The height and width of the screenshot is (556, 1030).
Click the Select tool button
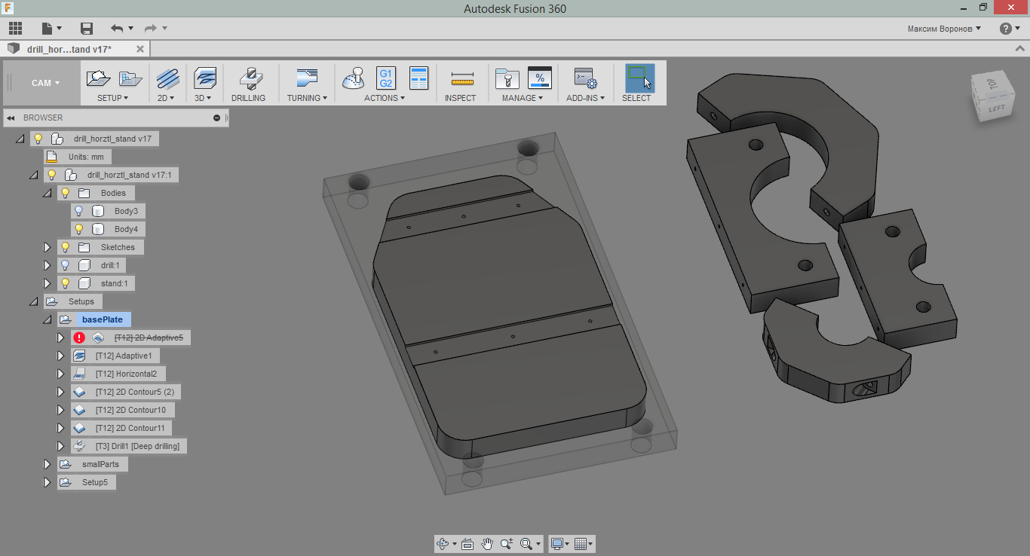pyautogui.click(x=639, y=78)
